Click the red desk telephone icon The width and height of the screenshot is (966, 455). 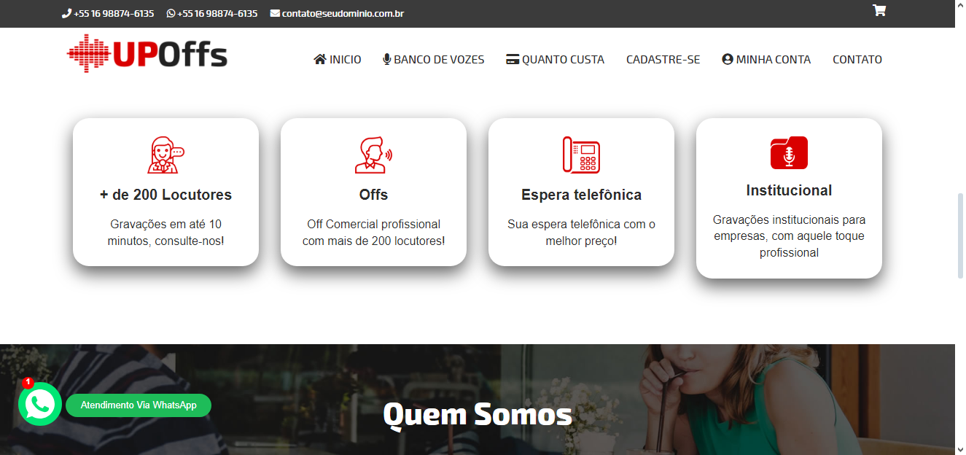(581, 155)
